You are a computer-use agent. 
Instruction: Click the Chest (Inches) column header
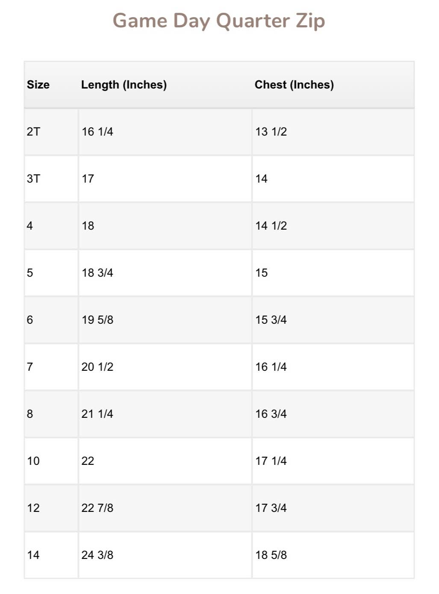(294, 85)
